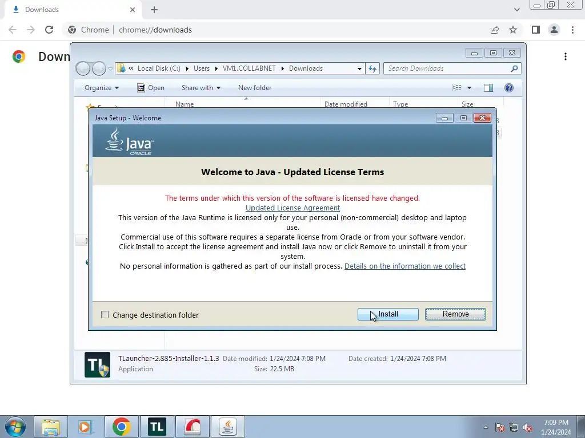This screenshot has width=585, height=438.
Task: Refresh the Explorer folder location
Action: pos(372,68)
